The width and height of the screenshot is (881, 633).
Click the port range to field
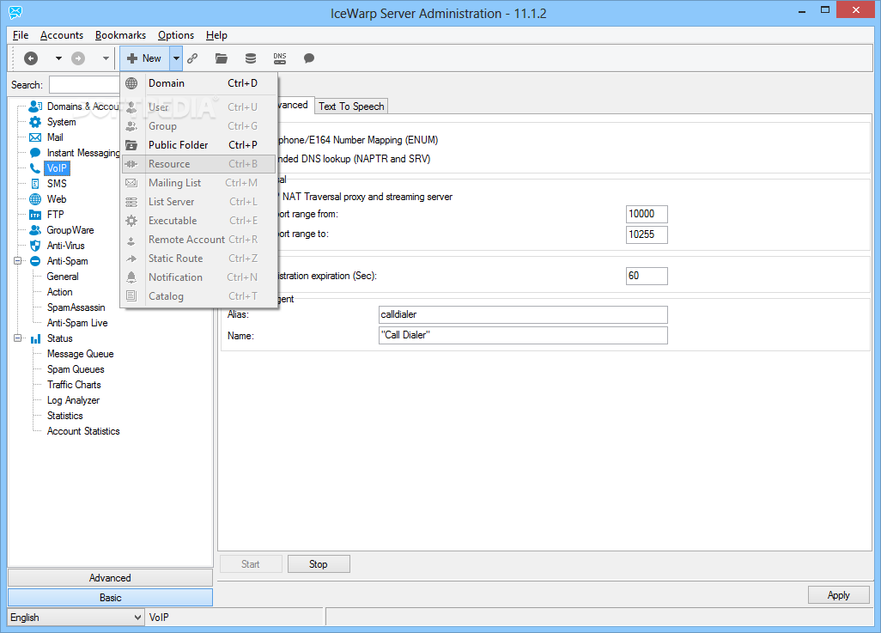(x=647, y=234)
